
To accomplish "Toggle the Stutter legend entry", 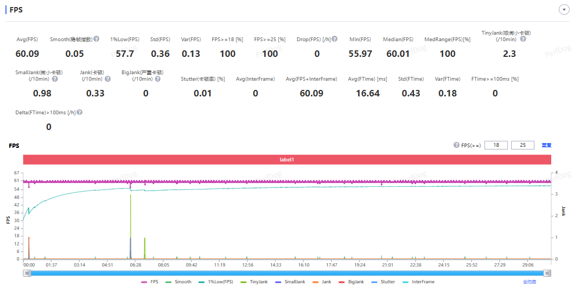I will [383, 282].
